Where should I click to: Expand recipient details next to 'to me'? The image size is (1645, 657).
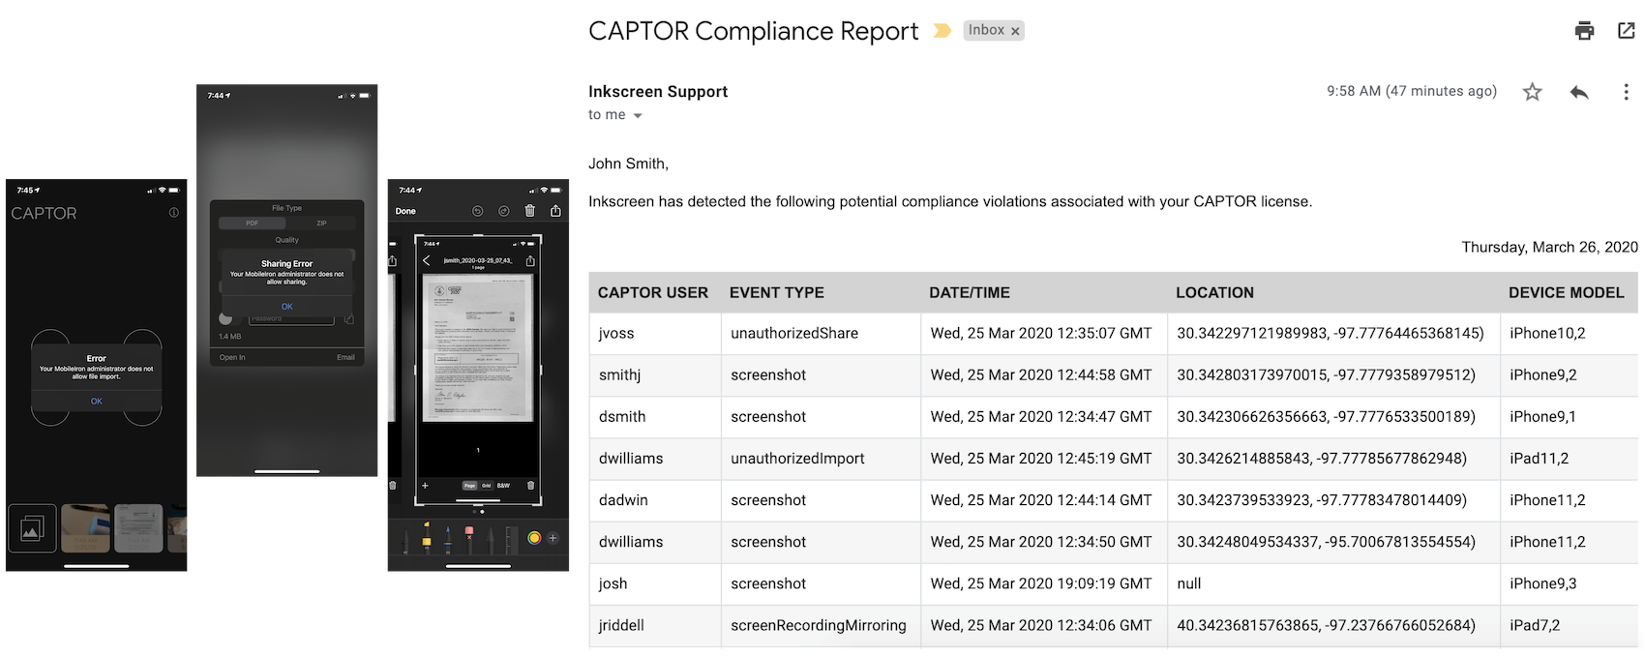[638, 115]
